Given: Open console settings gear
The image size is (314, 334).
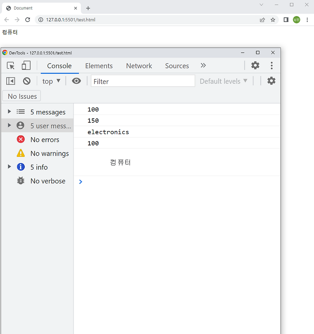Looking at the screenshot, I should click(x=270, y=81).
